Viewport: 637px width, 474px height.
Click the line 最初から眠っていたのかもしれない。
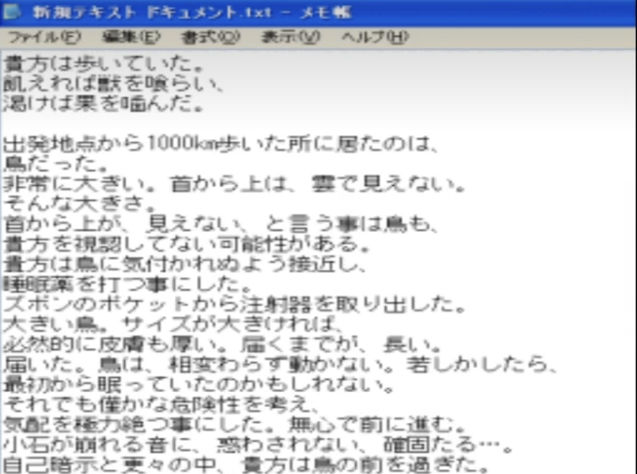(199, 385)
